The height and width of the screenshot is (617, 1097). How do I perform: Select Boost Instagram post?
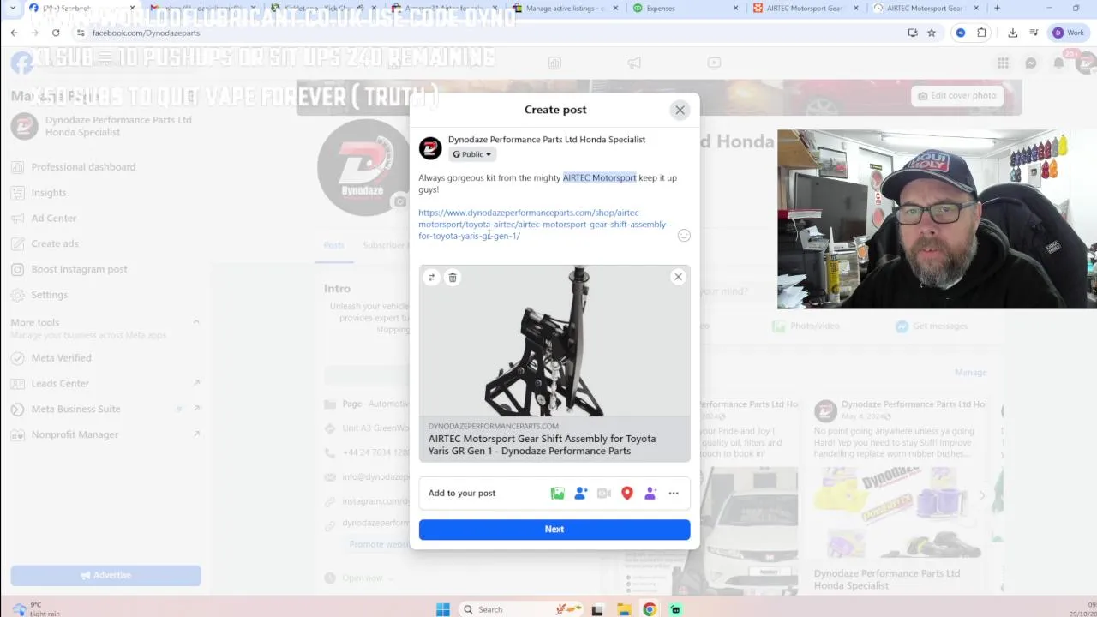coord(79,269)
